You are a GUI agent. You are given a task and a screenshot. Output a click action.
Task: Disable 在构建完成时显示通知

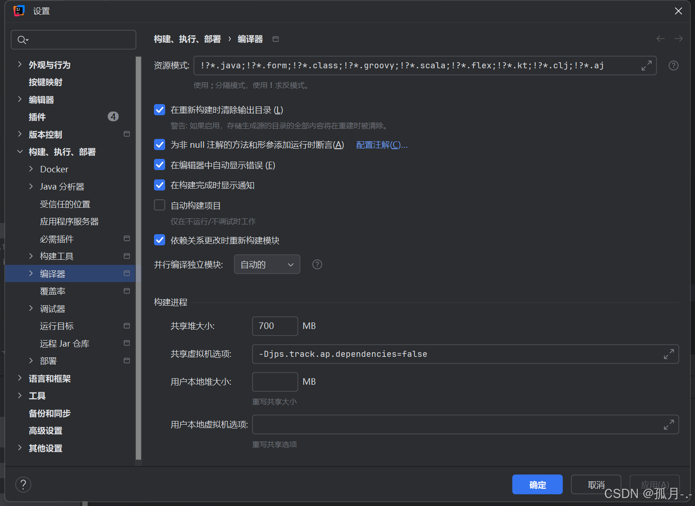[x=160, y=184]
